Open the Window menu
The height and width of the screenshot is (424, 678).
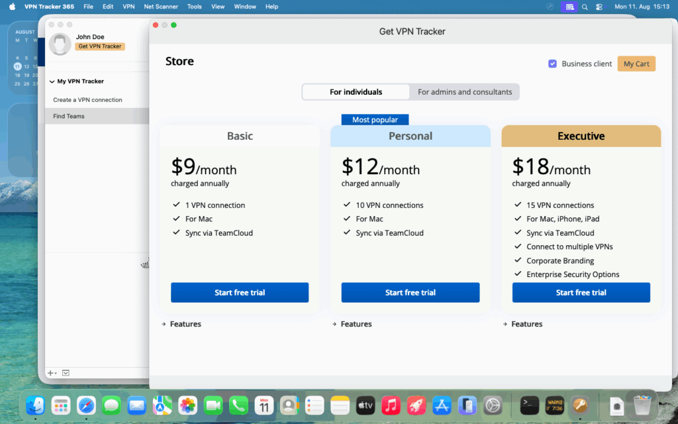(x=245, y=7)
